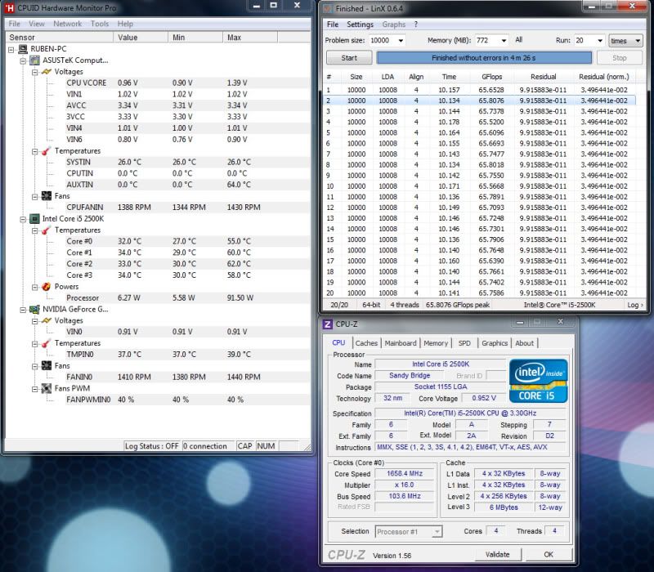Click the Intel Core i5 logo in CPU-Z

(539, 381)
